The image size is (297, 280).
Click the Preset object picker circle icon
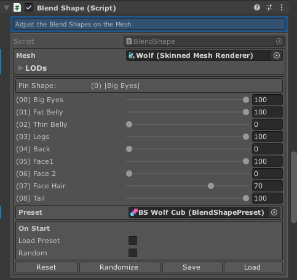(274, 212)
